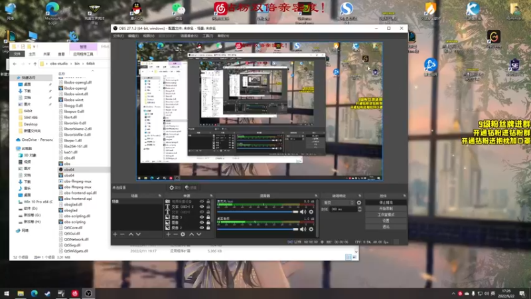The height and width of the screenshot is (299, 531).
Task: Click 停止推流 stop streaming button
Action: point(386,203)
